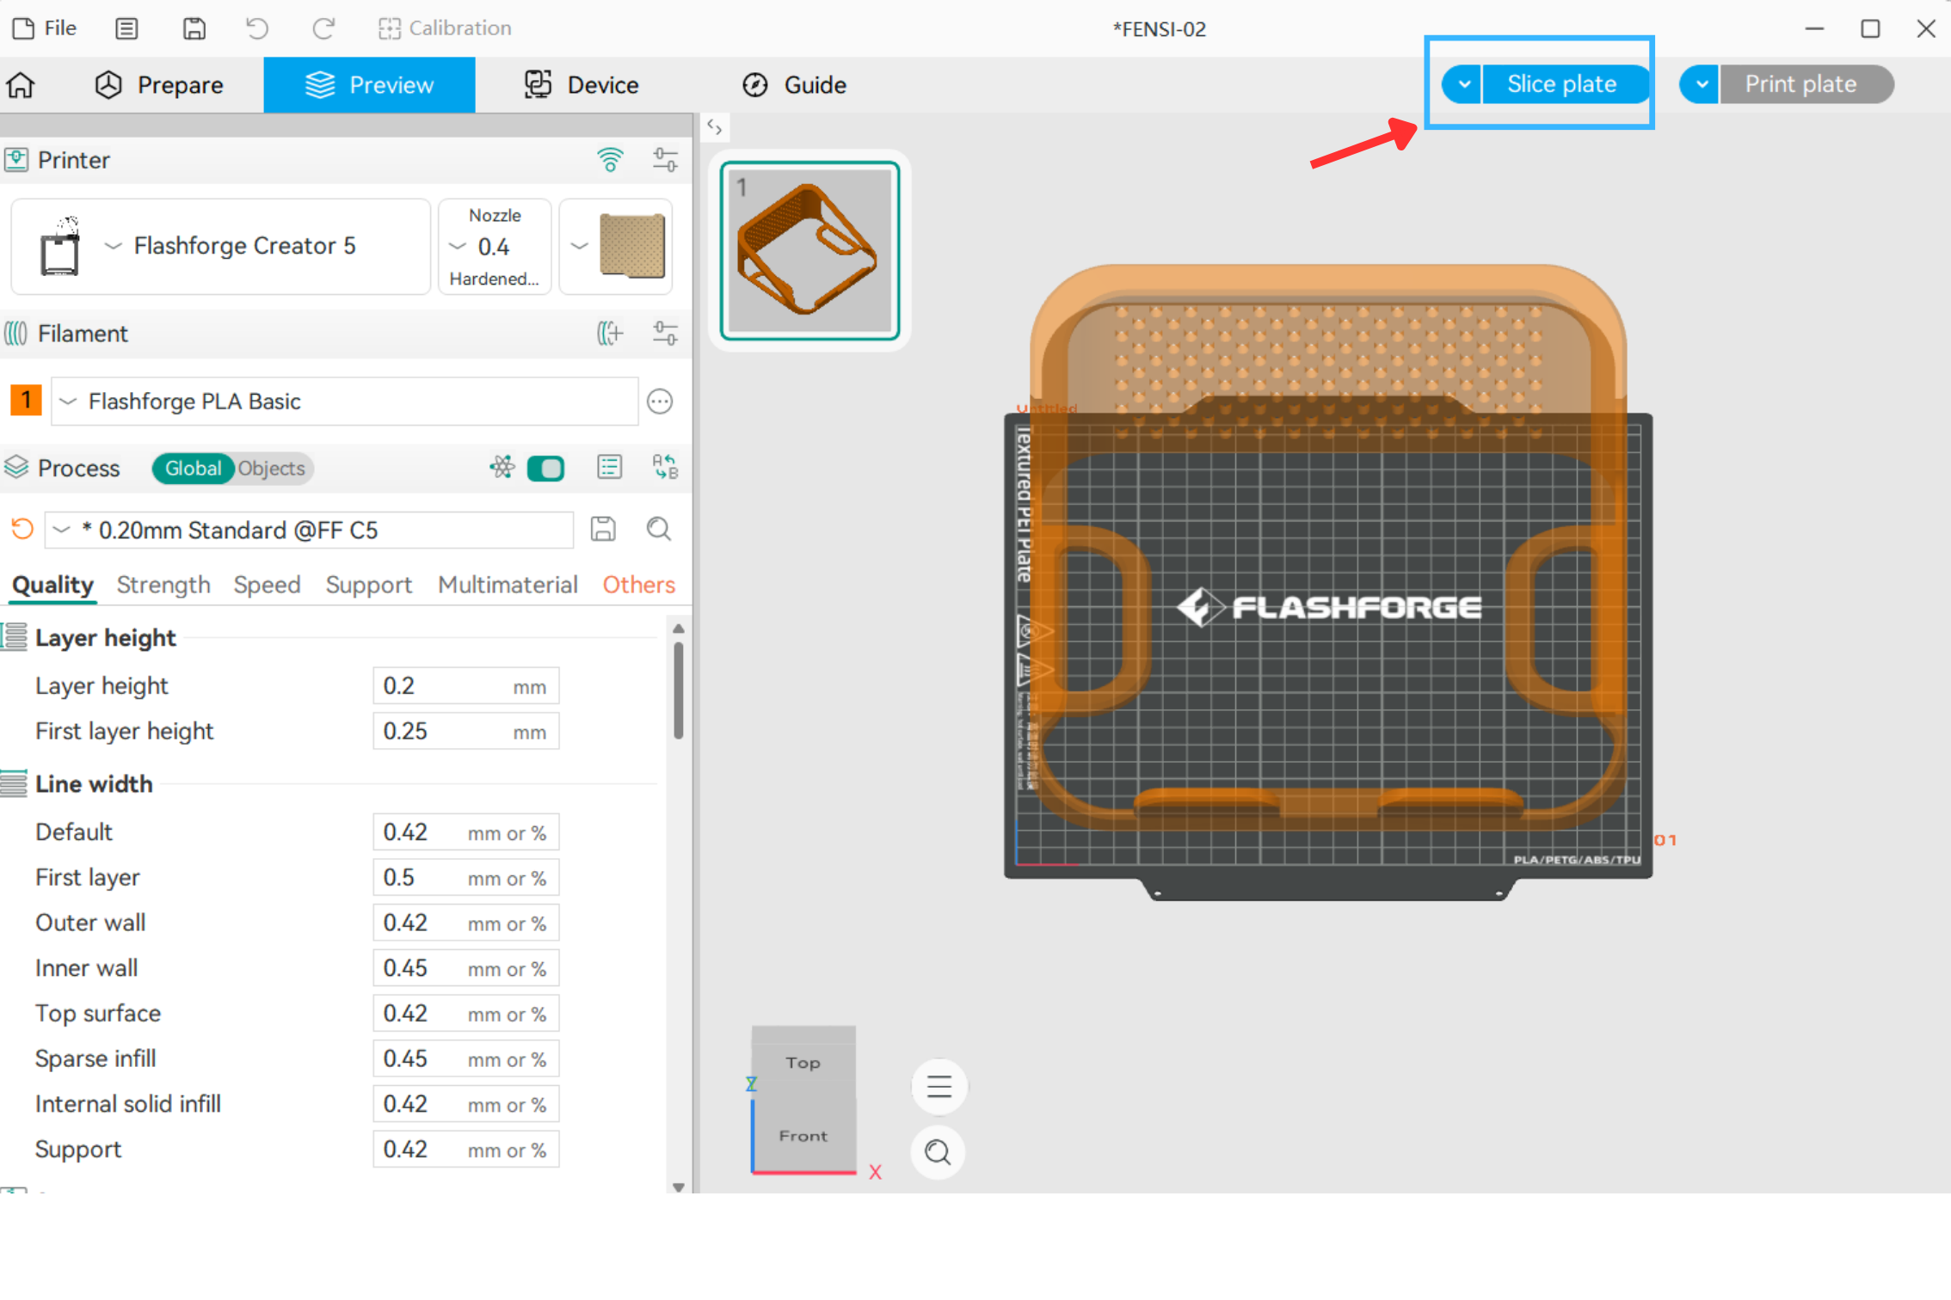Screen dimensions: 1951x1300
Task: Edit the First layer height value field
Action: coord(465,732)
